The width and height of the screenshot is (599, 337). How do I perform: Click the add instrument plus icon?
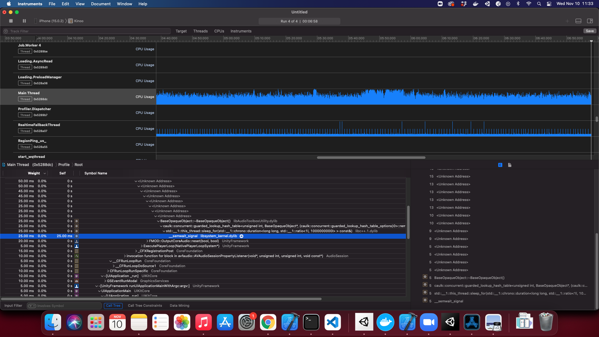[567, 21]
